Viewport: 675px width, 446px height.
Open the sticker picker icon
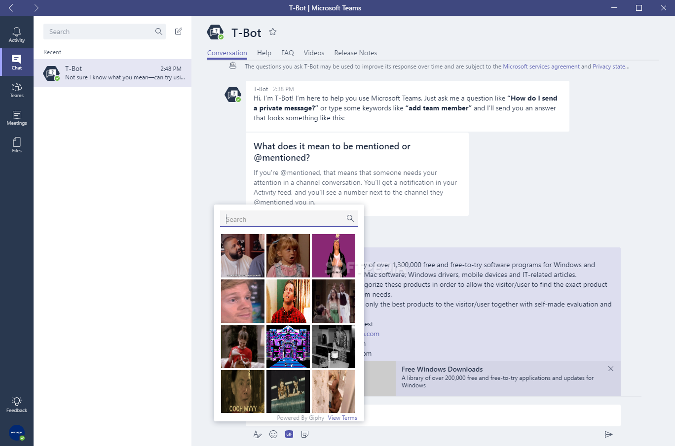pos(305,434)
